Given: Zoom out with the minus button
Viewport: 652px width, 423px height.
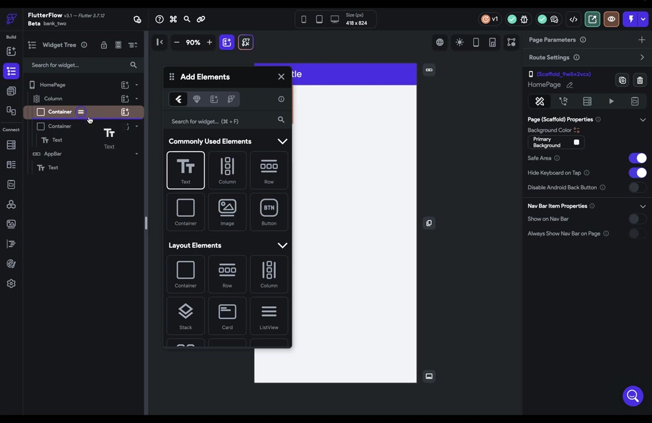Looking at the screenshot, I should pos(177,42).
